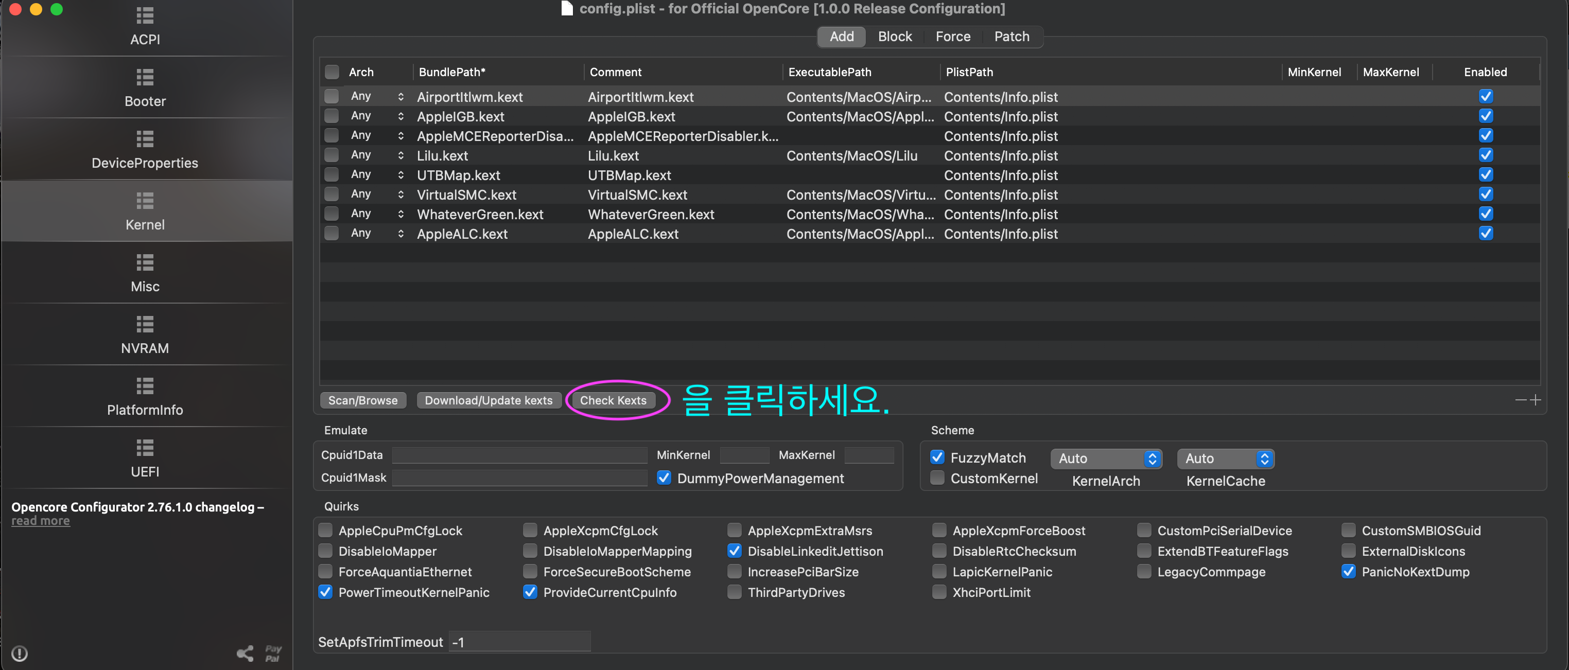
Task: Click the Check Kexts button
Action: (613, 400)
